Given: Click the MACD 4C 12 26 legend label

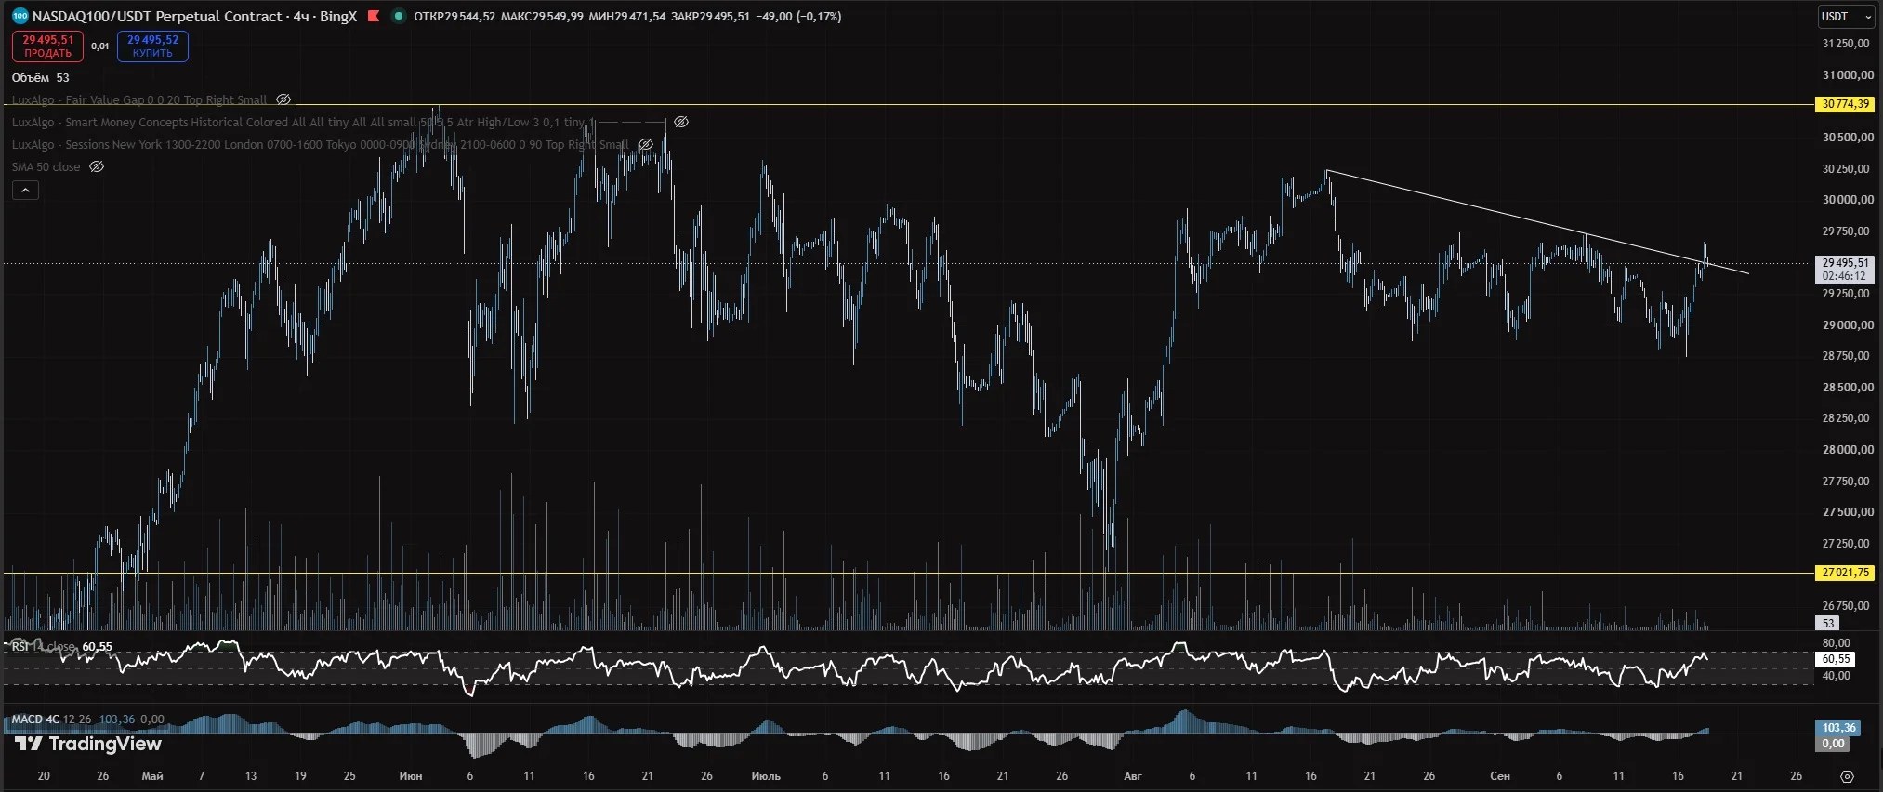Looking at the screenshot, I should pyautogui.click(x=51, y=719).
